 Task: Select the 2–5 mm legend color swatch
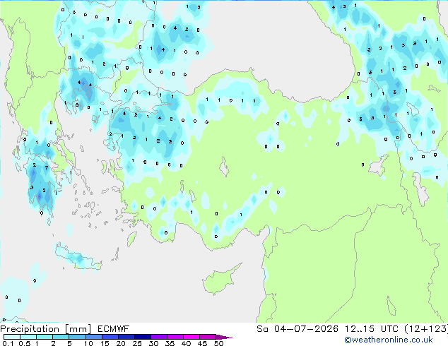pyautogui.click(x=61, y=337)
